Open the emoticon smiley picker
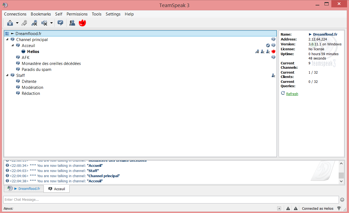Screen dimensions: 349x213 click(342, 200)
